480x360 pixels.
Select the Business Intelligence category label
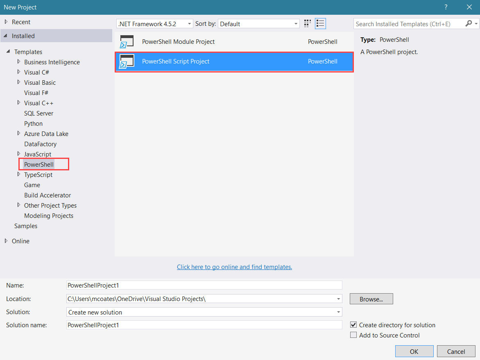click(x=52, y=62)
